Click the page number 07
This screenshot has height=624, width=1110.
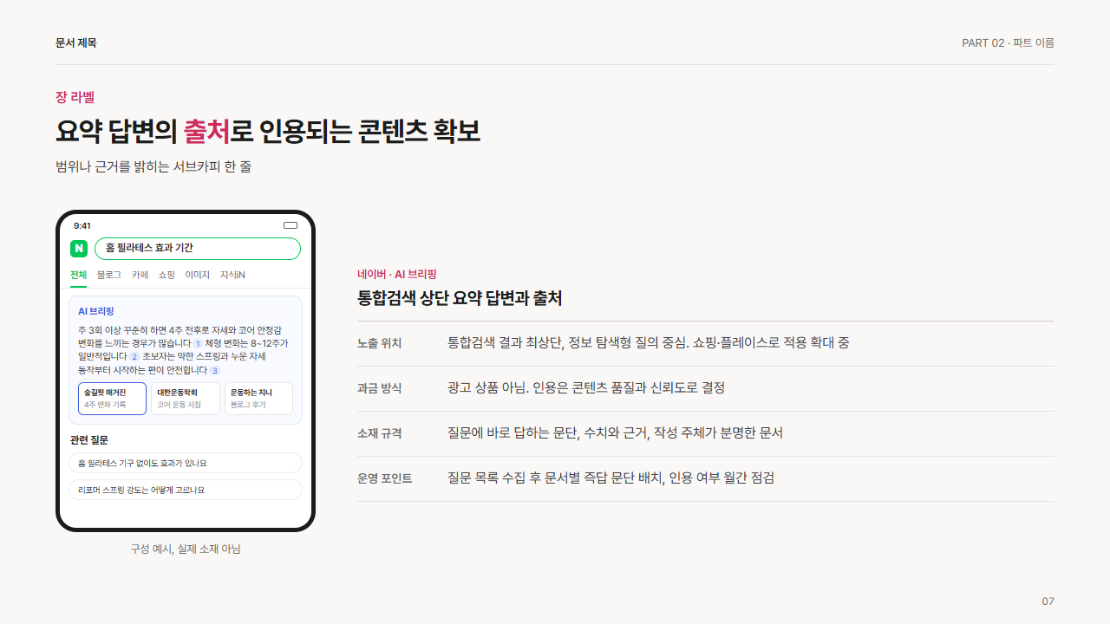[x=1048, y=601]
